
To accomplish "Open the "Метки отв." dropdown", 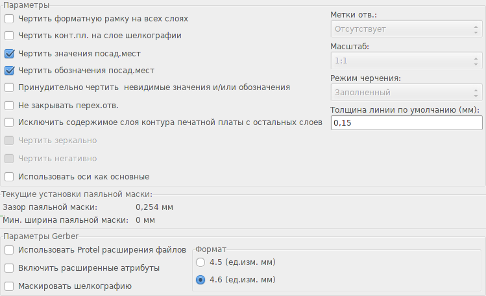I will click(x=406, y=29).
